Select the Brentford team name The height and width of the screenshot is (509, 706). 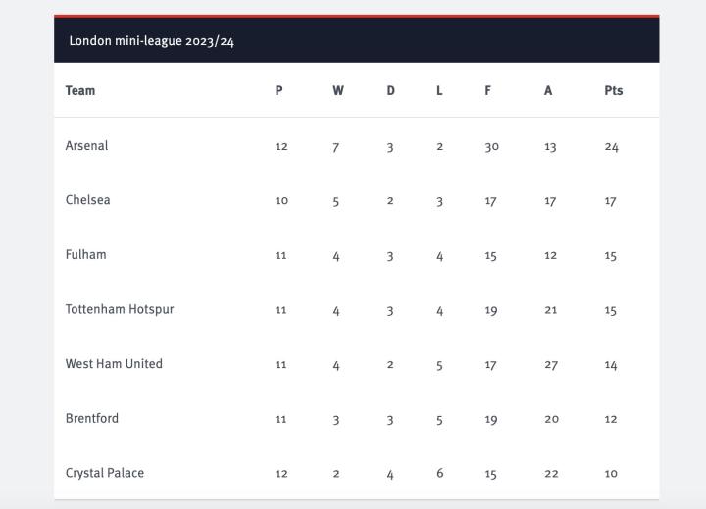click(x=92, y=418)
